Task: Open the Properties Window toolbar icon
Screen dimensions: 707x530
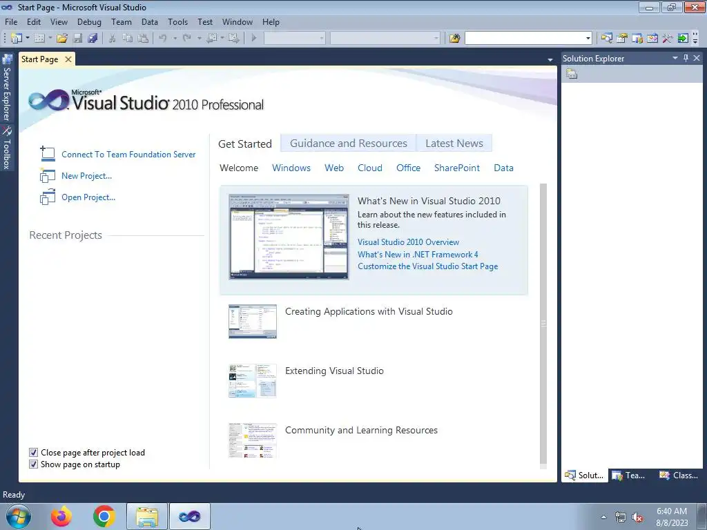Action: [622, 39]
